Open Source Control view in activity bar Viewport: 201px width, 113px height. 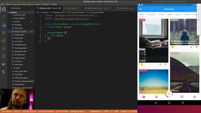[3, 25]
